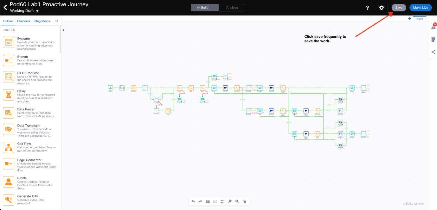The height and width of the screenshot is (210, 437).
Task: Click the auto-arrange nodes icon
Action: click(x=208, y=201)
